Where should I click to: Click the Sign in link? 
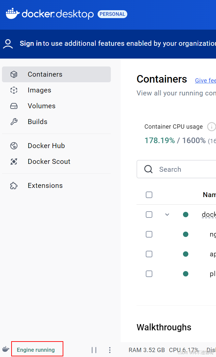pyautogui.click(x=31, y=43)
